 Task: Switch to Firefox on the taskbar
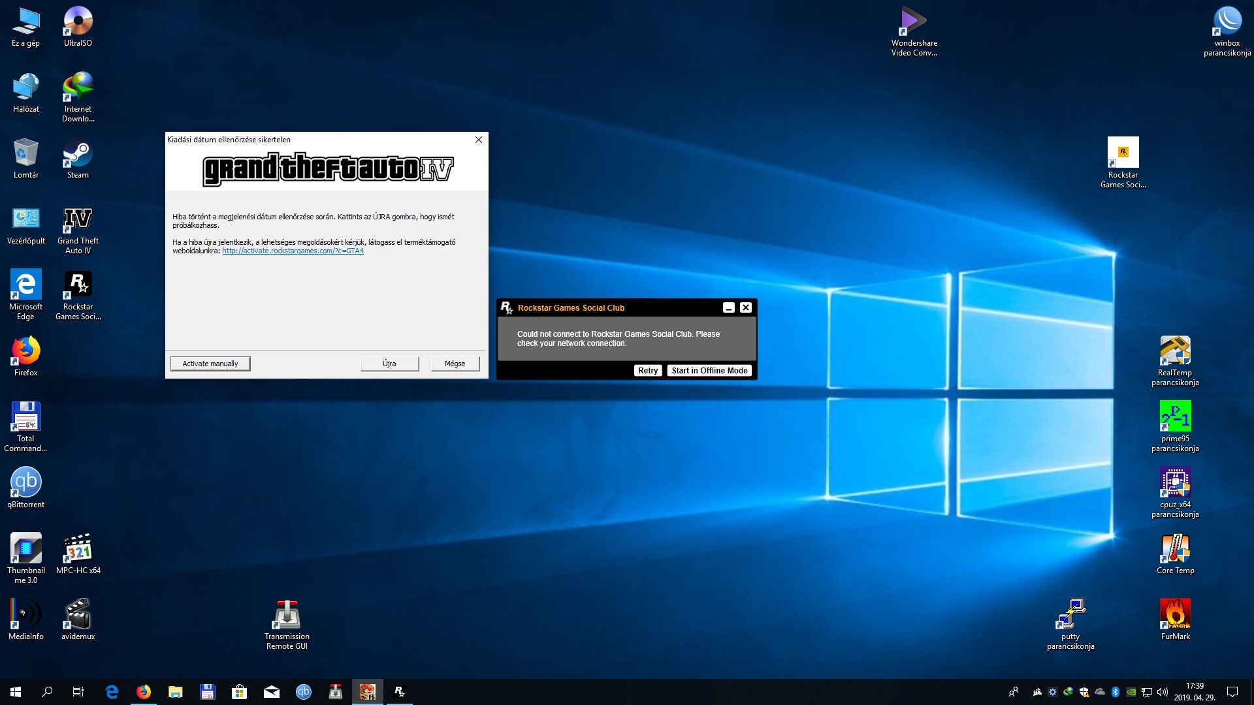(144, 692)
